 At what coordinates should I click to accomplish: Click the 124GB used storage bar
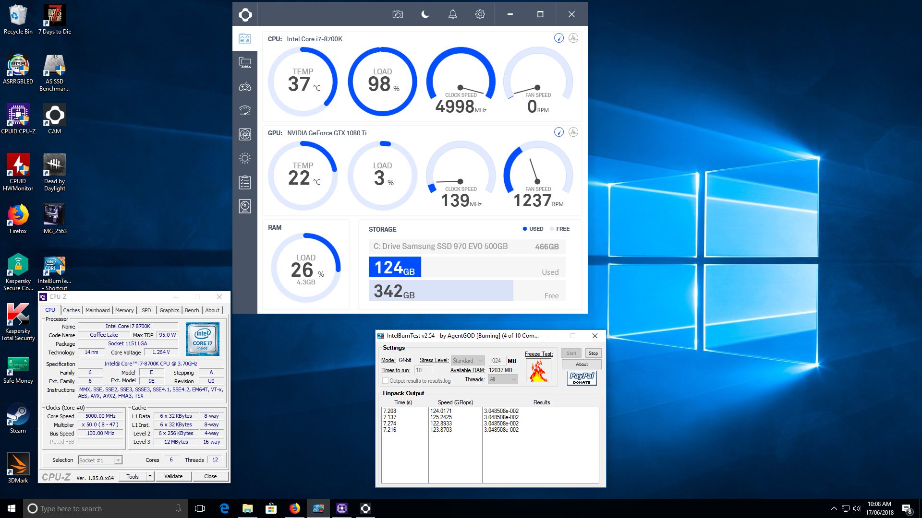pyautogui.click(x=395, y=267)
